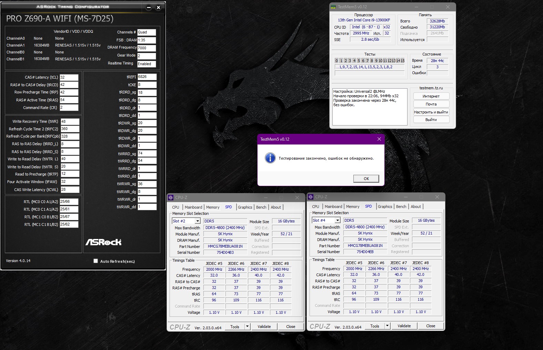
Task: Open CPU tab in Slot #4 CPU-Z window
Action: point(316,207)
